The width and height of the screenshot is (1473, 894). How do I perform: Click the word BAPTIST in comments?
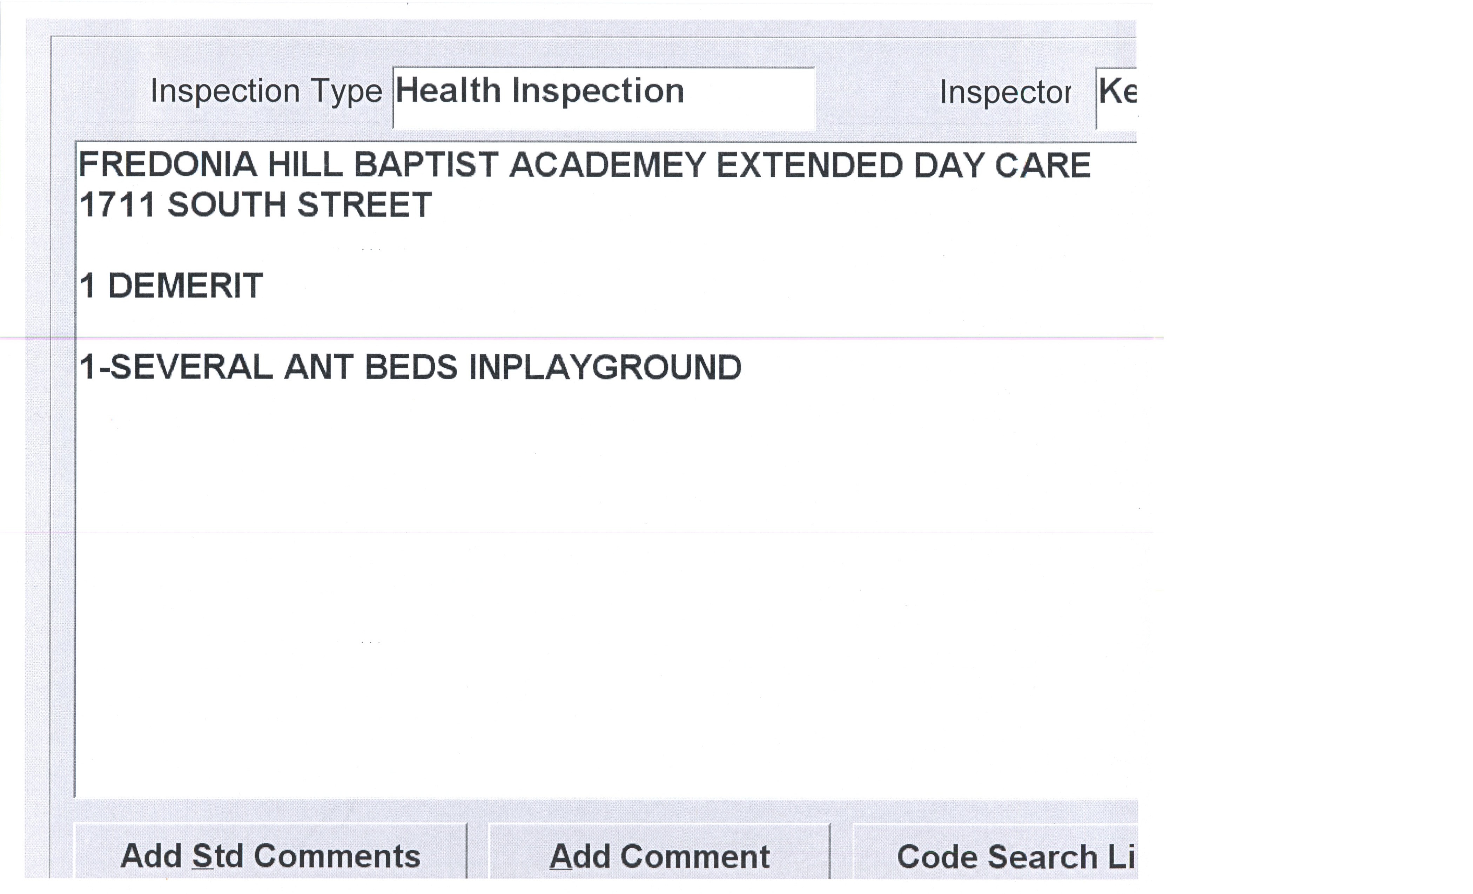(x=426, y=164)
